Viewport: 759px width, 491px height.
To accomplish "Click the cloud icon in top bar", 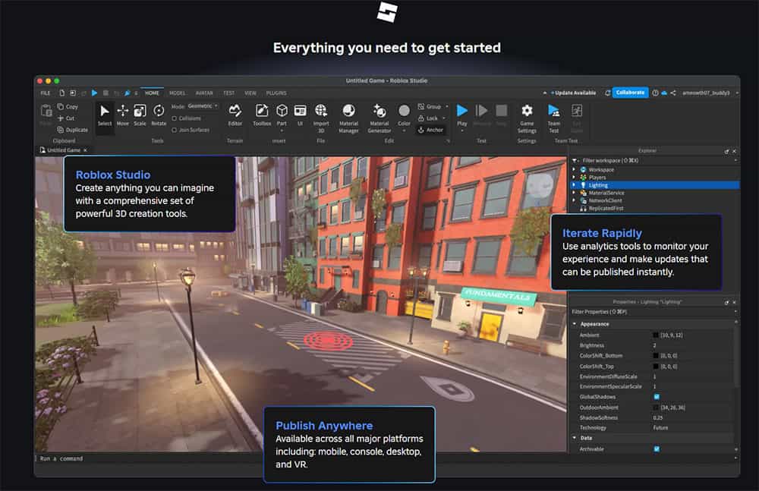I will click(x=664, y=93).
